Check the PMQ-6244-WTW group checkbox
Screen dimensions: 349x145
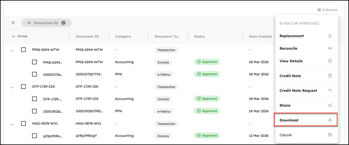(x=24, y=50)
